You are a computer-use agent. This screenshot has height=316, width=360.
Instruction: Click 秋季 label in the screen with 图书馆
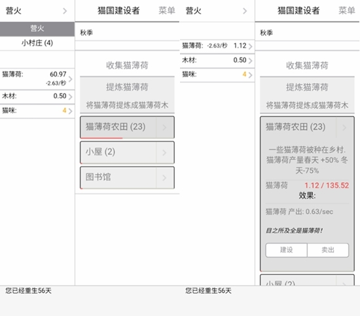[x=86, y=33]
